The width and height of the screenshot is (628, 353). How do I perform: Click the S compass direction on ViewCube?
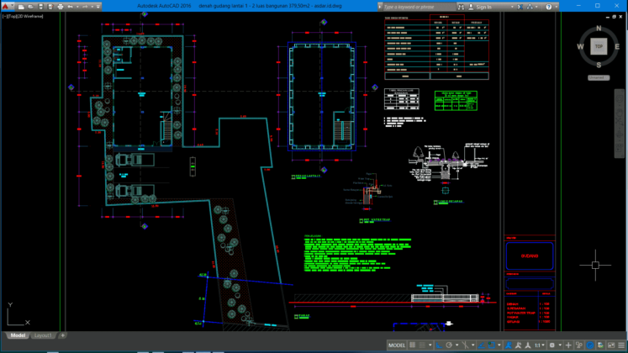599,65
